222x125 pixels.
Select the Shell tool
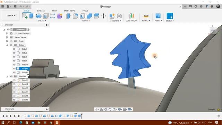(83, 16)
